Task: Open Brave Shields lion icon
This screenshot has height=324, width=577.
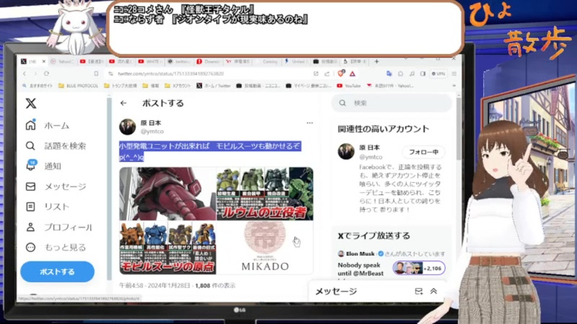Action: (x=341, y=73)
